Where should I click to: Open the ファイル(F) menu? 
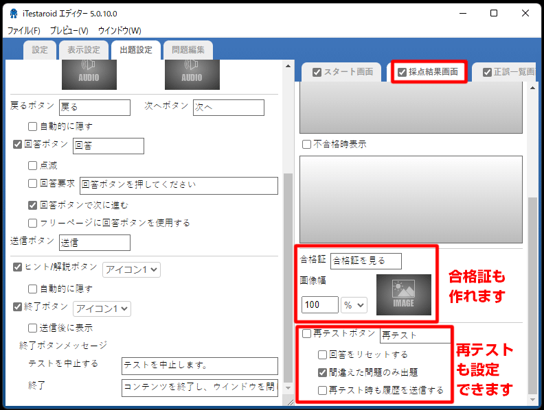[23, 30]
